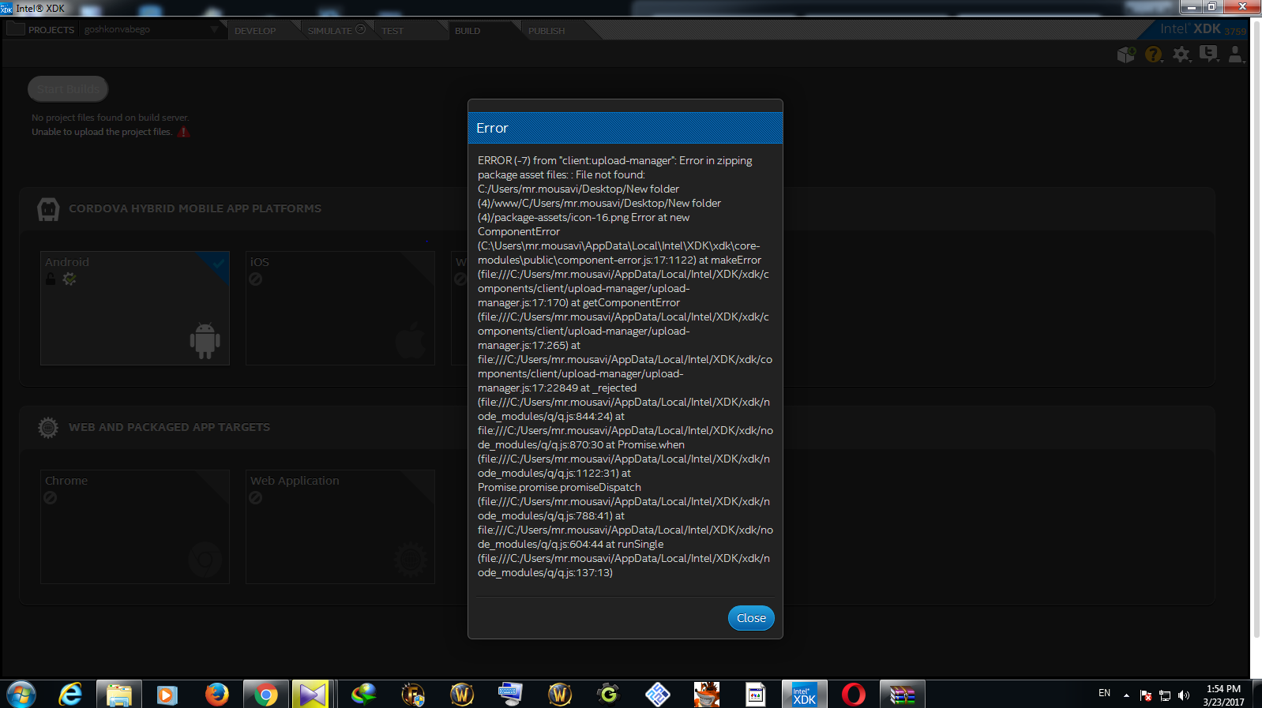Click the Cordova robot logo icon
This screenshot has width=1262, height=708.
click(48, 209)
